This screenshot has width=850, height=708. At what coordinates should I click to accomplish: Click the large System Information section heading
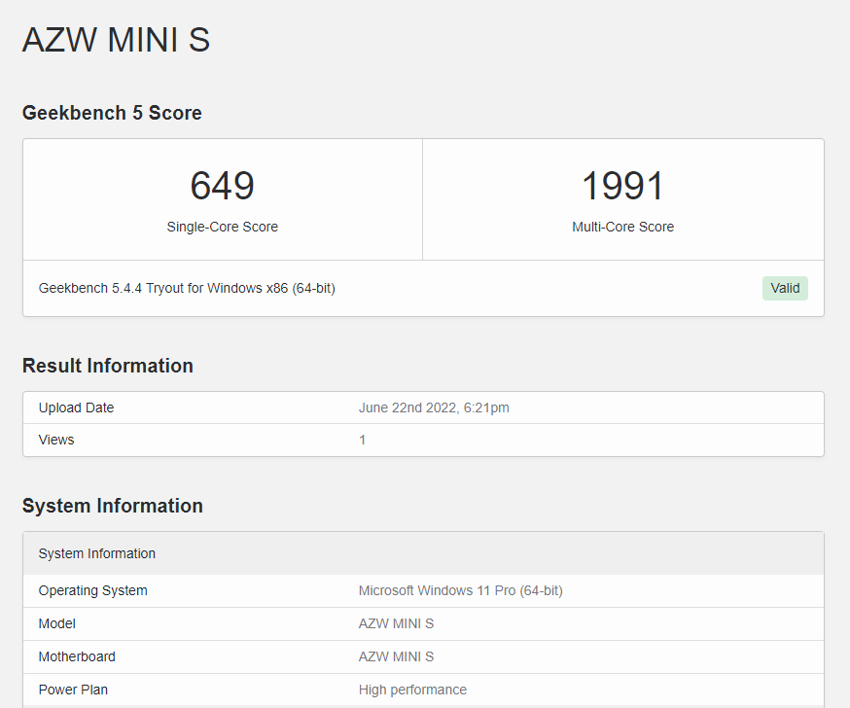point(113,506)
